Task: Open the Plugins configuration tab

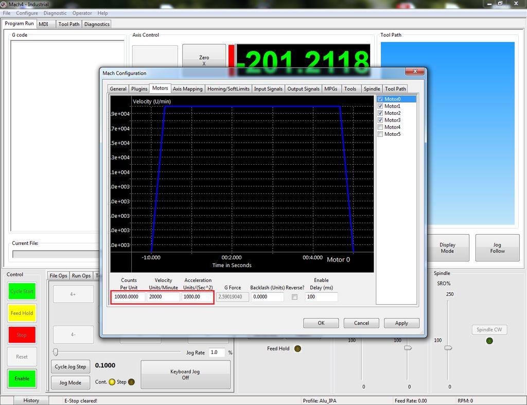Action: point(139,89)
